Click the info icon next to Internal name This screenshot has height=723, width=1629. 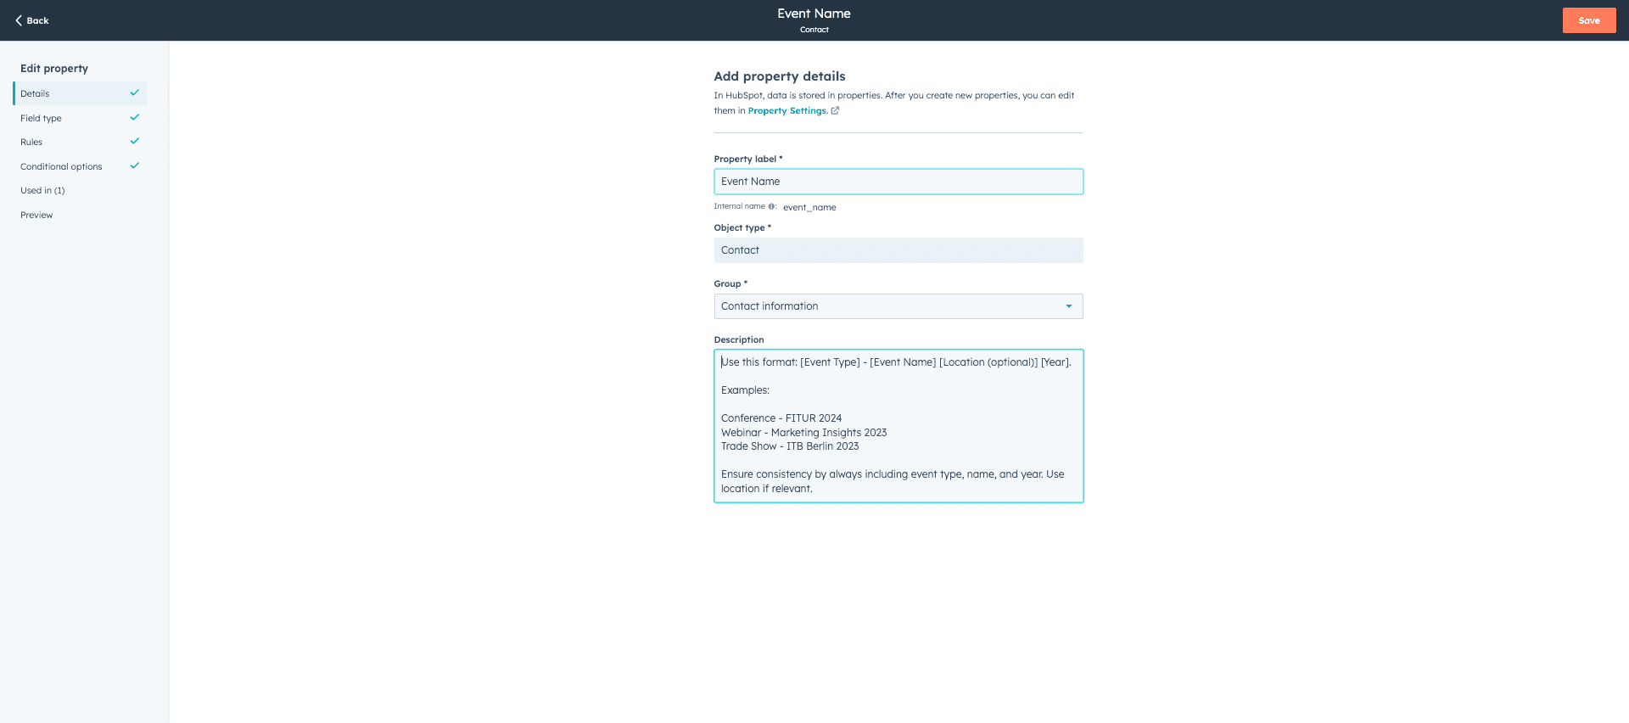771,206
